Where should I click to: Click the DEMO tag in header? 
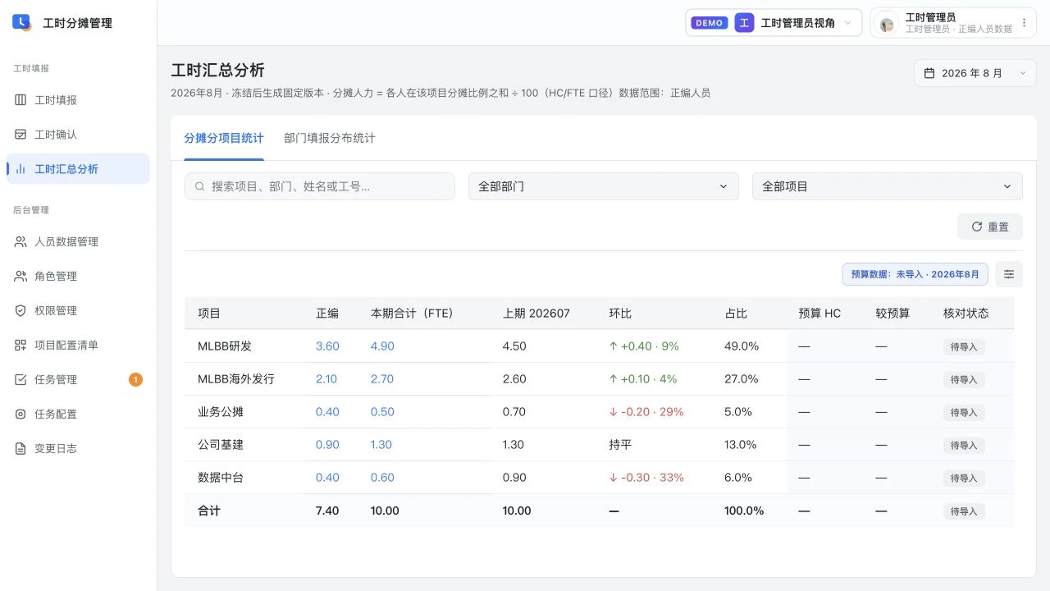709,23
